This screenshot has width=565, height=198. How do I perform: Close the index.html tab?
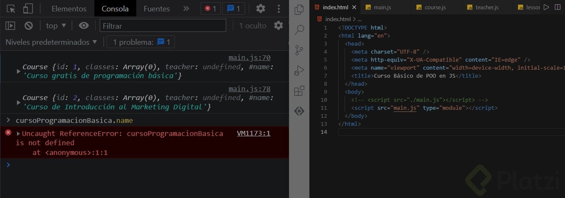coord(354,7)
